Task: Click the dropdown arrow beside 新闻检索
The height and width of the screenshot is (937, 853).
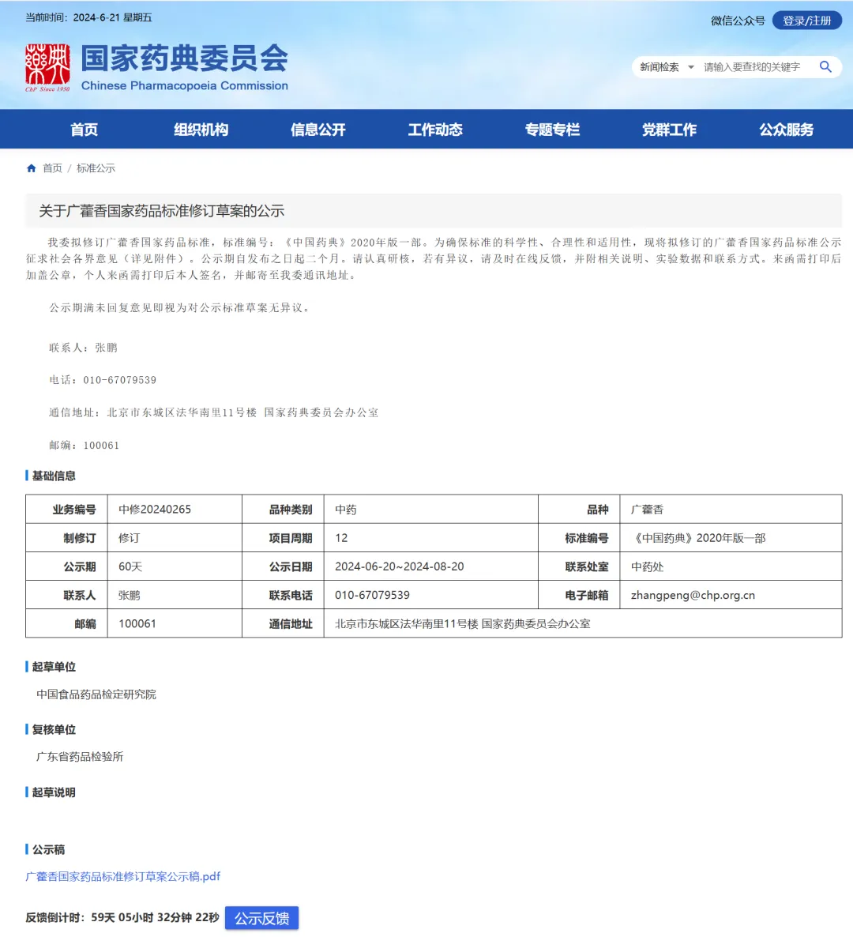Action: pyautogui.click(x=690, y=67)
